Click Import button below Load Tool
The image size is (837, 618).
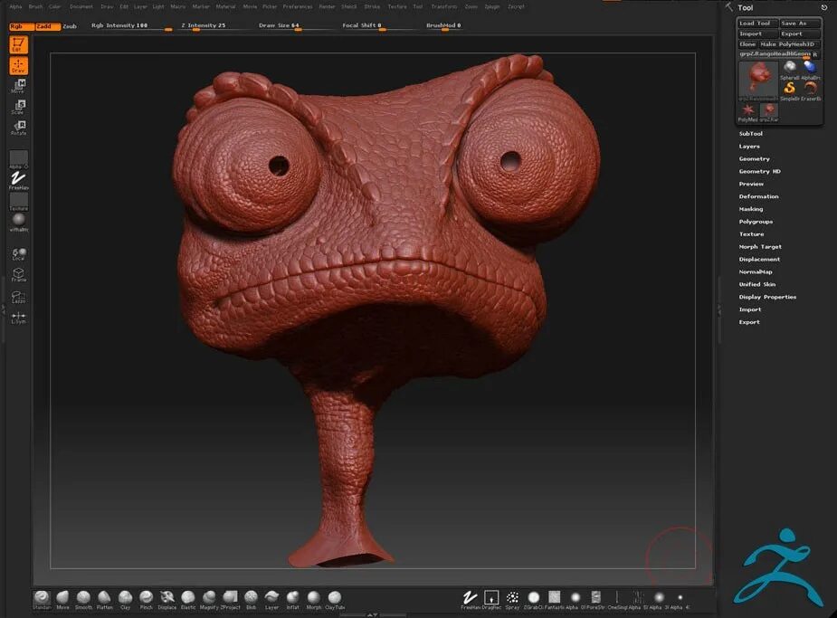tap(757, 33)
